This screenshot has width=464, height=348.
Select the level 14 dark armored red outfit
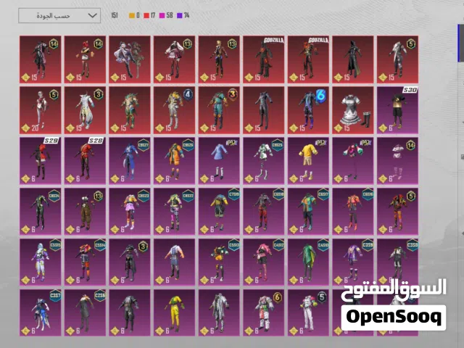pos(41,59)
